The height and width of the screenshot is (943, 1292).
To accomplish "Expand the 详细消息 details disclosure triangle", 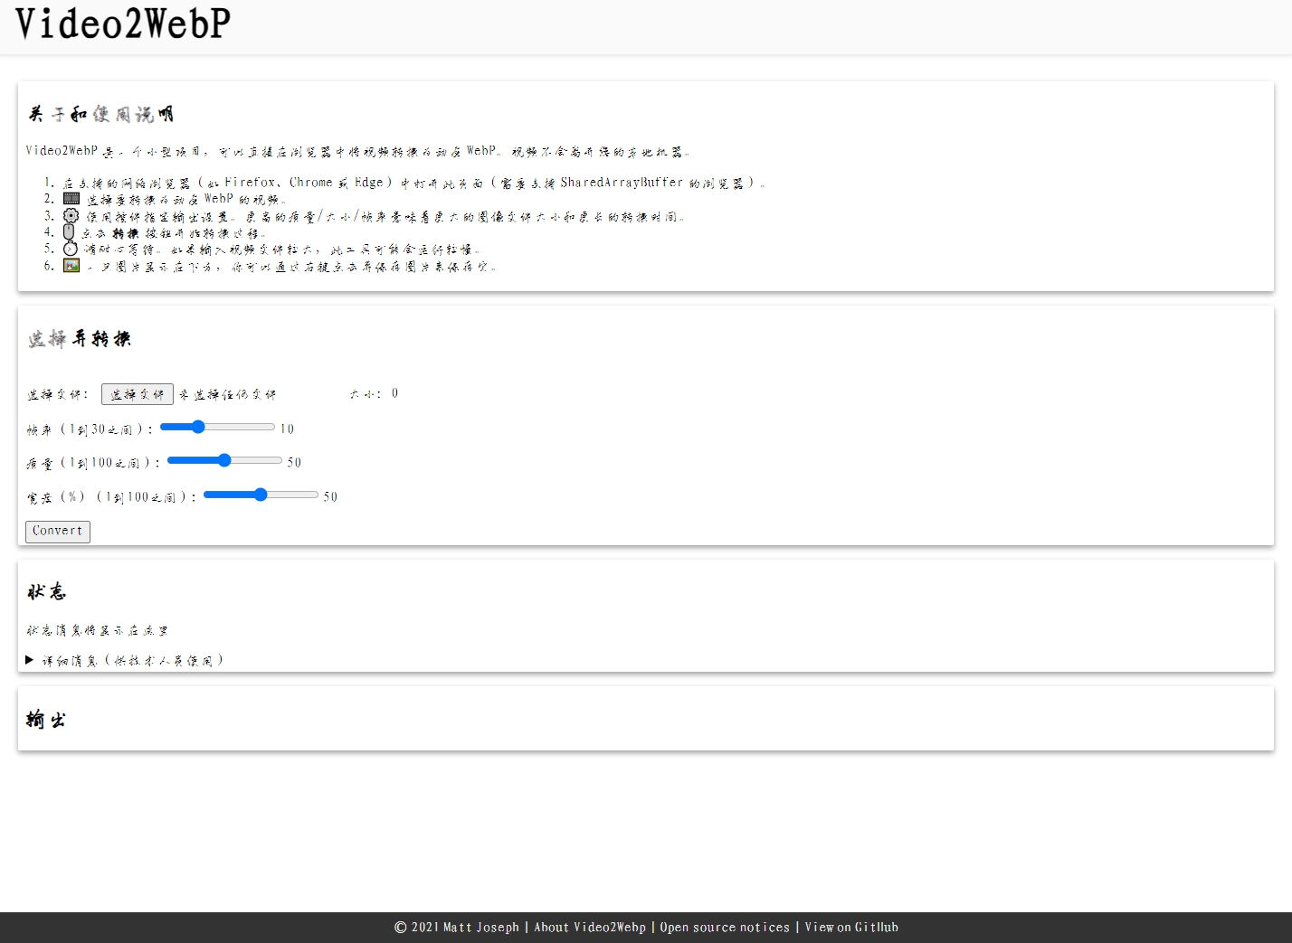I will click(x=30, y=660).
